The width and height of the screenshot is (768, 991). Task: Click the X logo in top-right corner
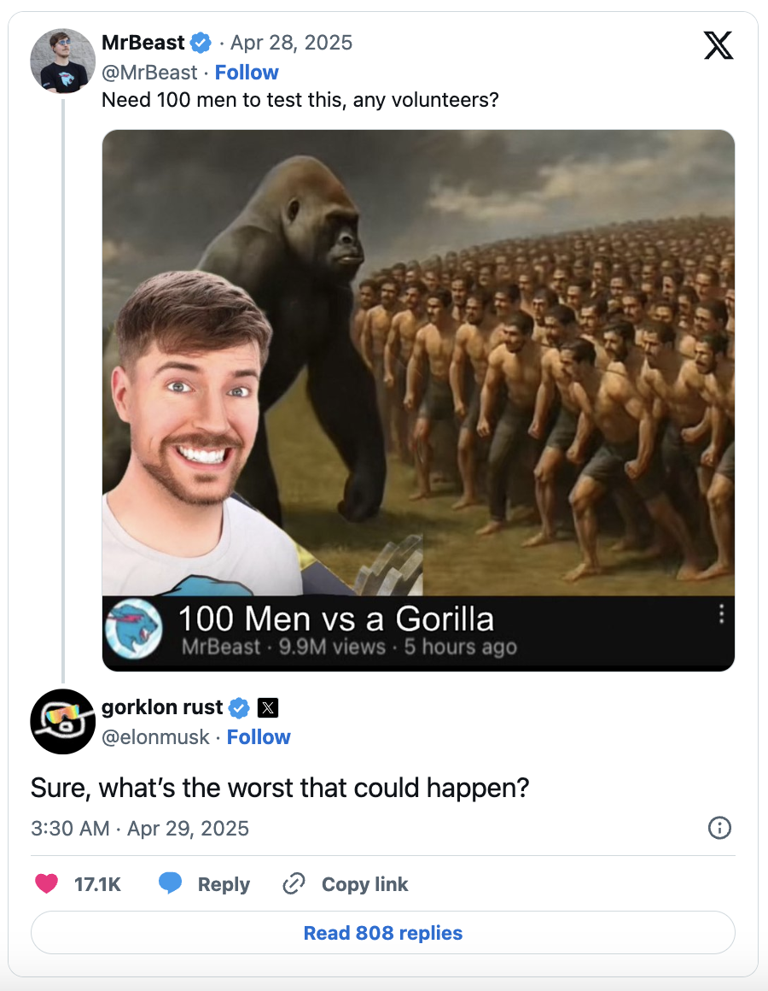719,45
